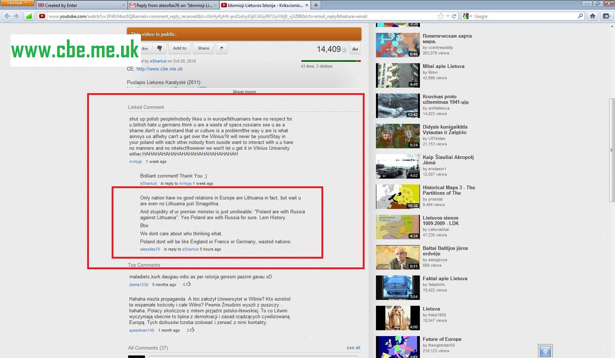615x358 pixels.
Task: Click into the address bar URL field
Action: click(x=242, y=16)
